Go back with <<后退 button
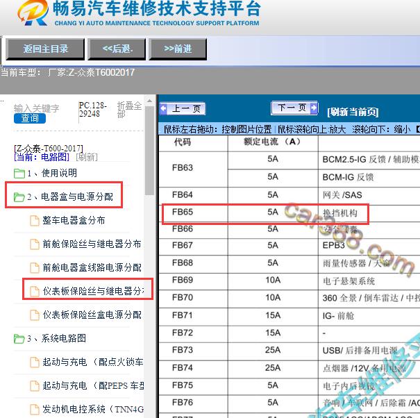 point(117,49)
